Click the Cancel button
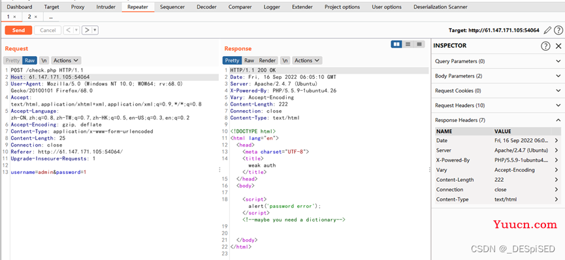This screenshot has width=565, height=260. (x=48, y=30)
